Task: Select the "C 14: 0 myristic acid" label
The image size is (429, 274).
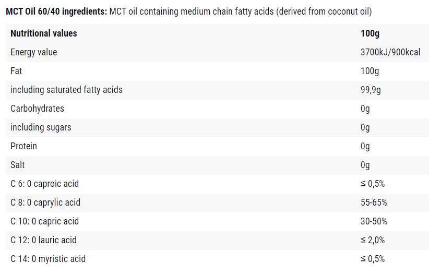Action: (x=48, y=259)
